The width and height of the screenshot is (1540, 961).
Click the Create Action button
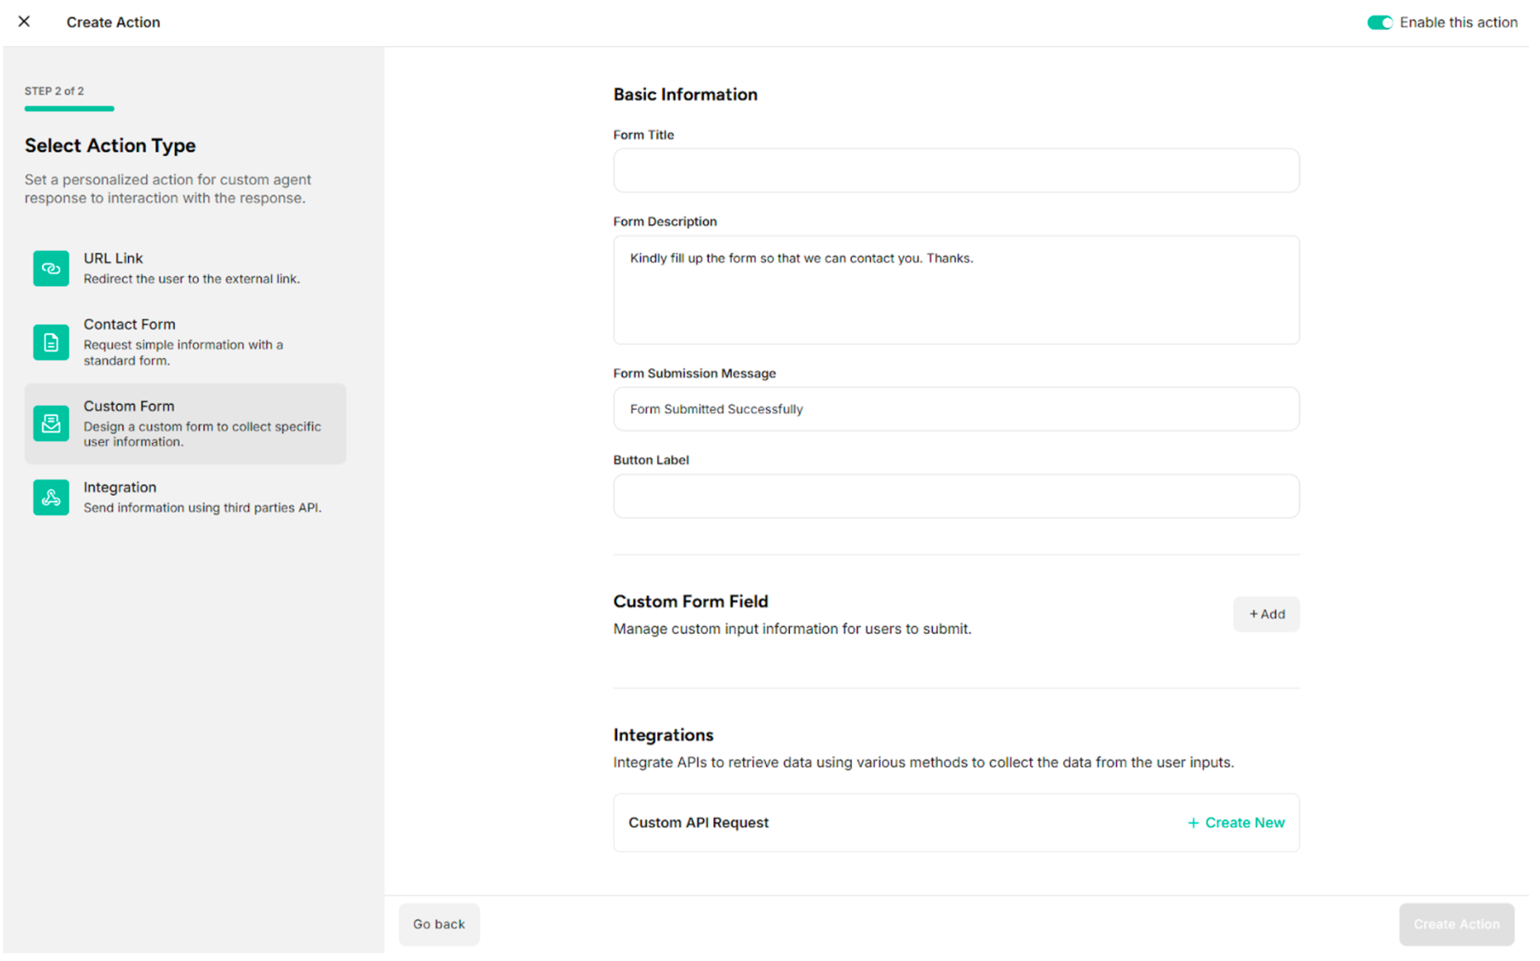click(1456, 924)
